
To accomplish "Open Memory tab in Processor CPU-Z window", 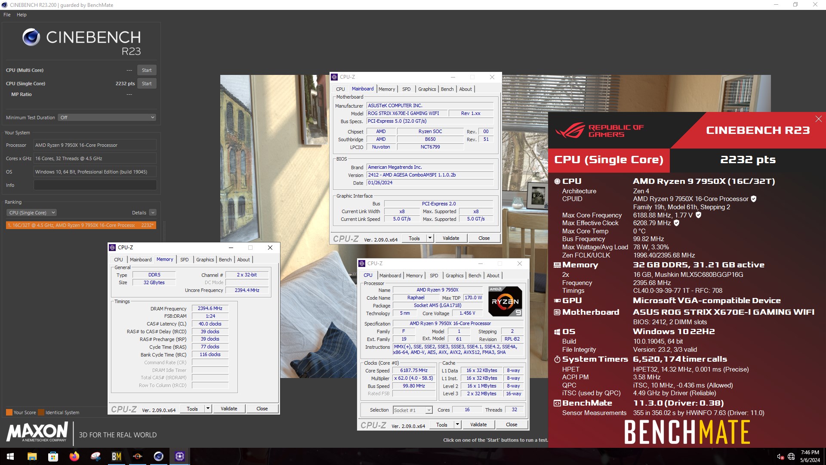I will pyautogui.click(x=414, y=276).
